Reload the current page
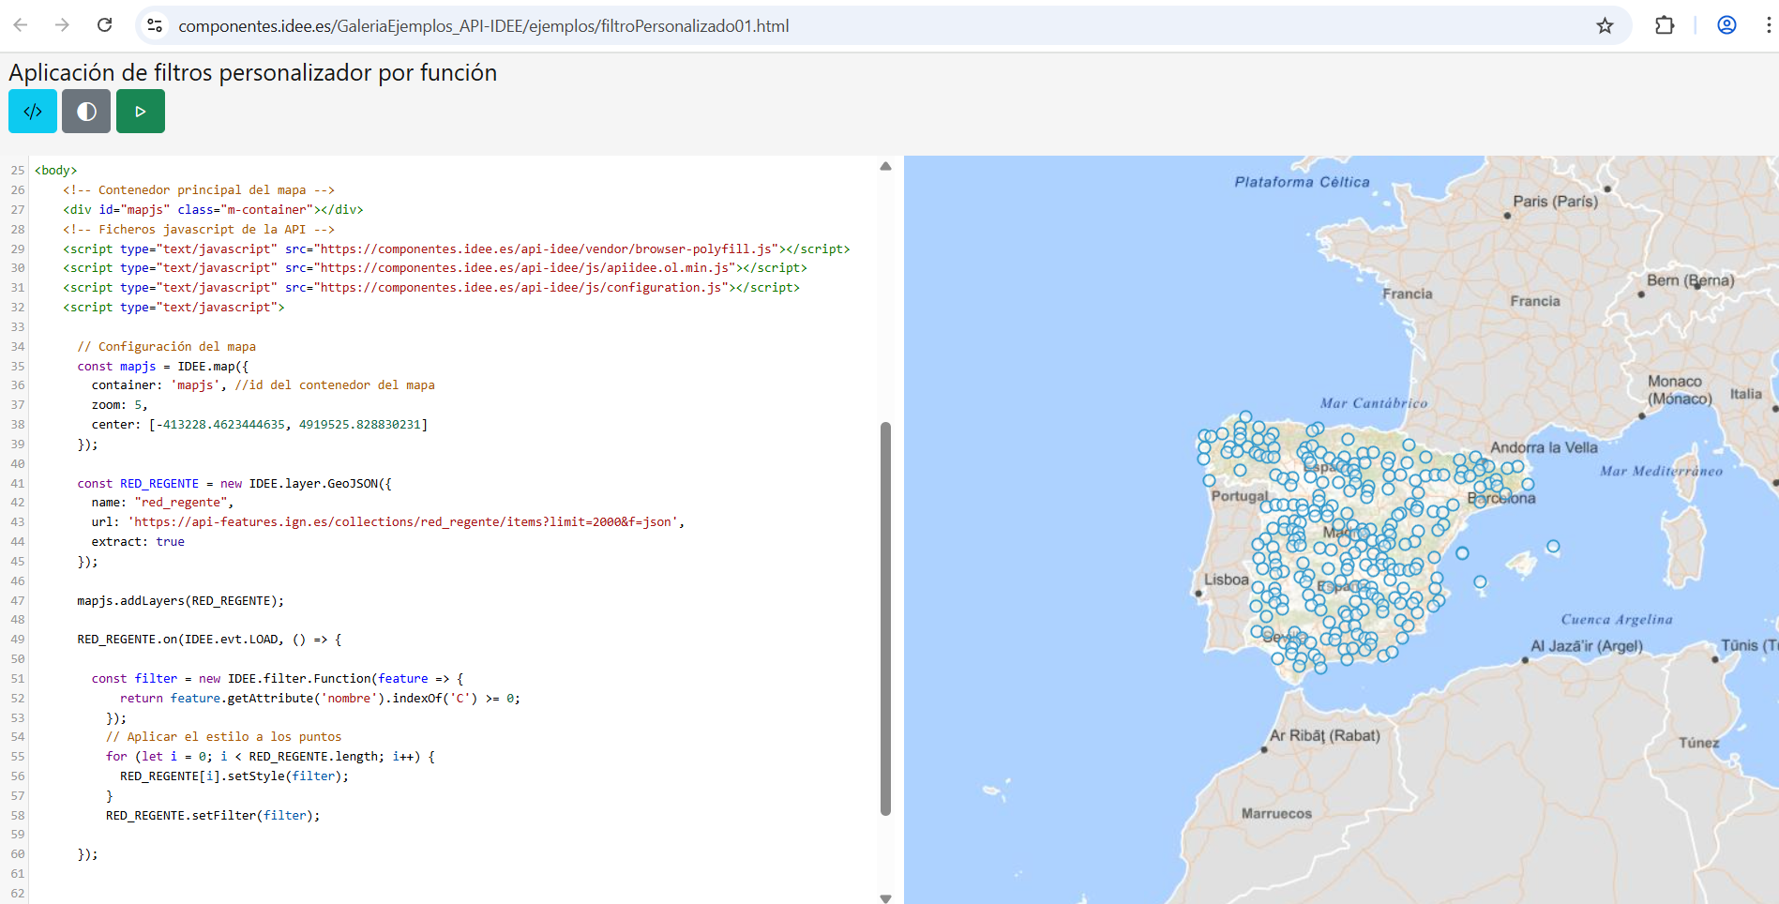The width and height of the screenshot is (1779, 904). point(104,25)
